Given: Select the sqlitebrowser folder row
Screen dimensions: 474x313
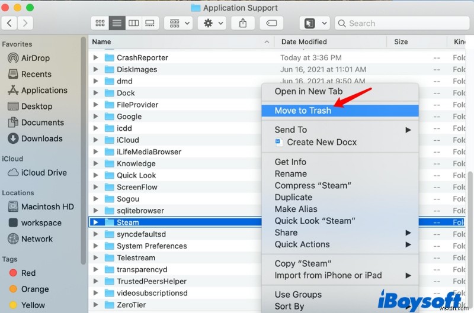Looking at the screenshot, I should 175,211.
